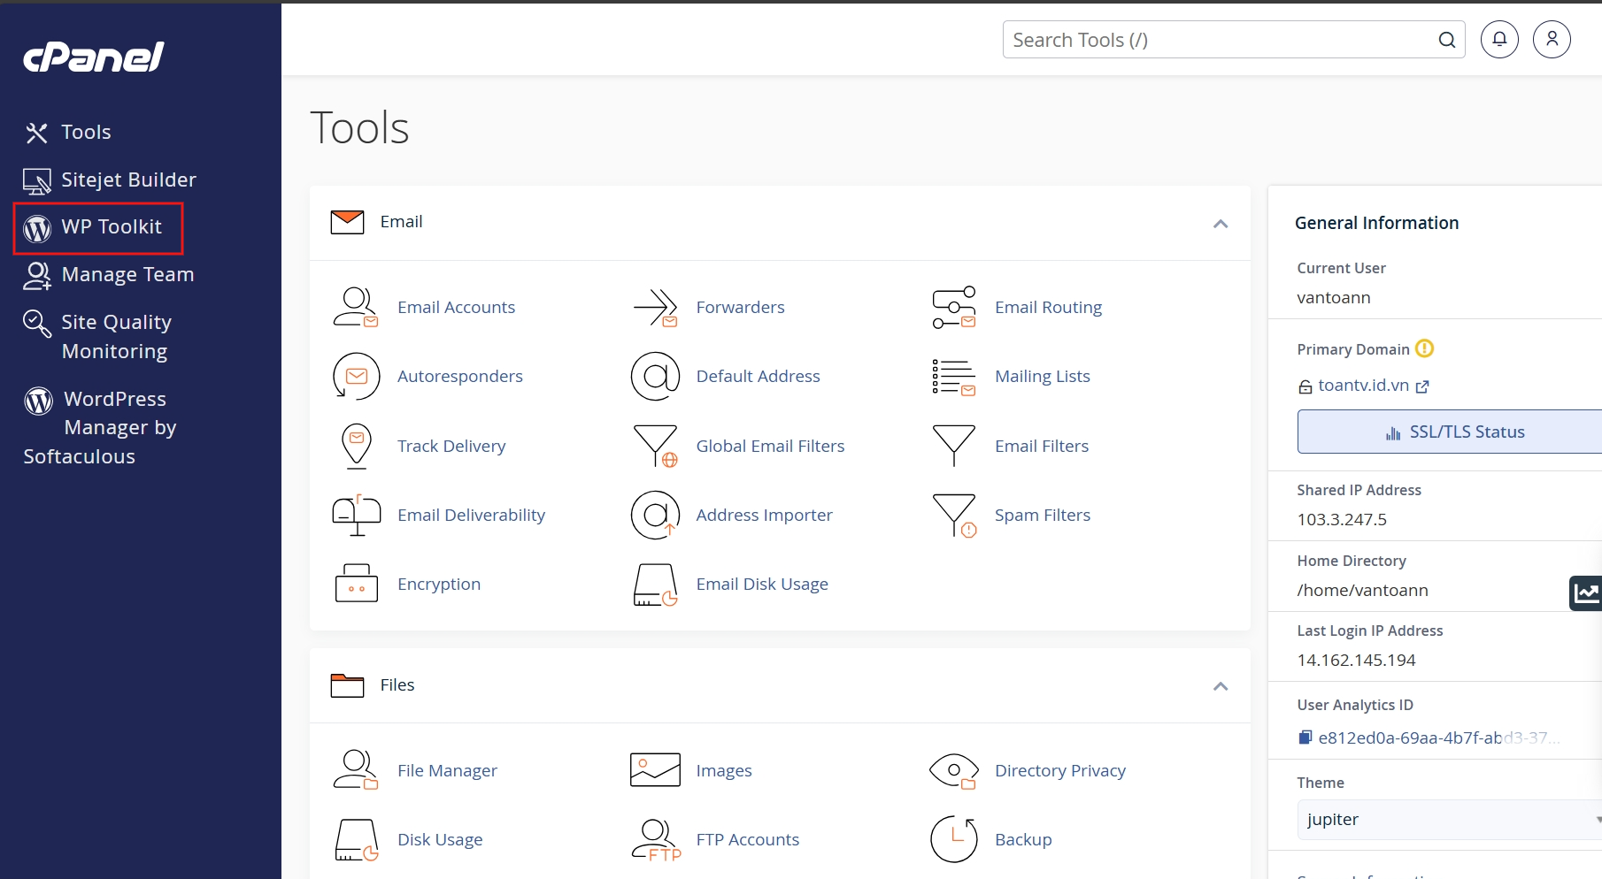The width and height of the screenshot is (1602, 879).
Task: Open the Disk Usage link
Action: [x=440, y=840]
